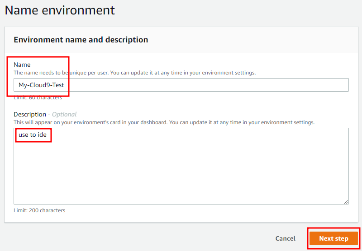Cancel the environment creation

point(286,238)
